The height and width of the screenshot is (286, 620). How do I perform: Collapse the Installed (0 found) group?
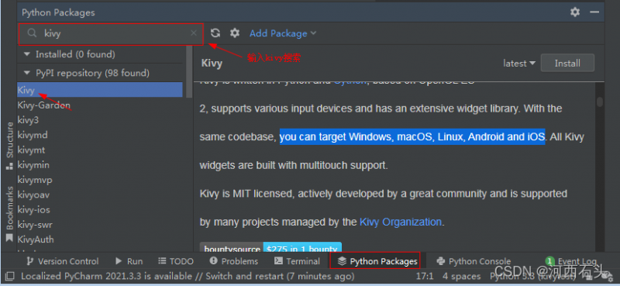pyautogui.click(x=27, y=54)
